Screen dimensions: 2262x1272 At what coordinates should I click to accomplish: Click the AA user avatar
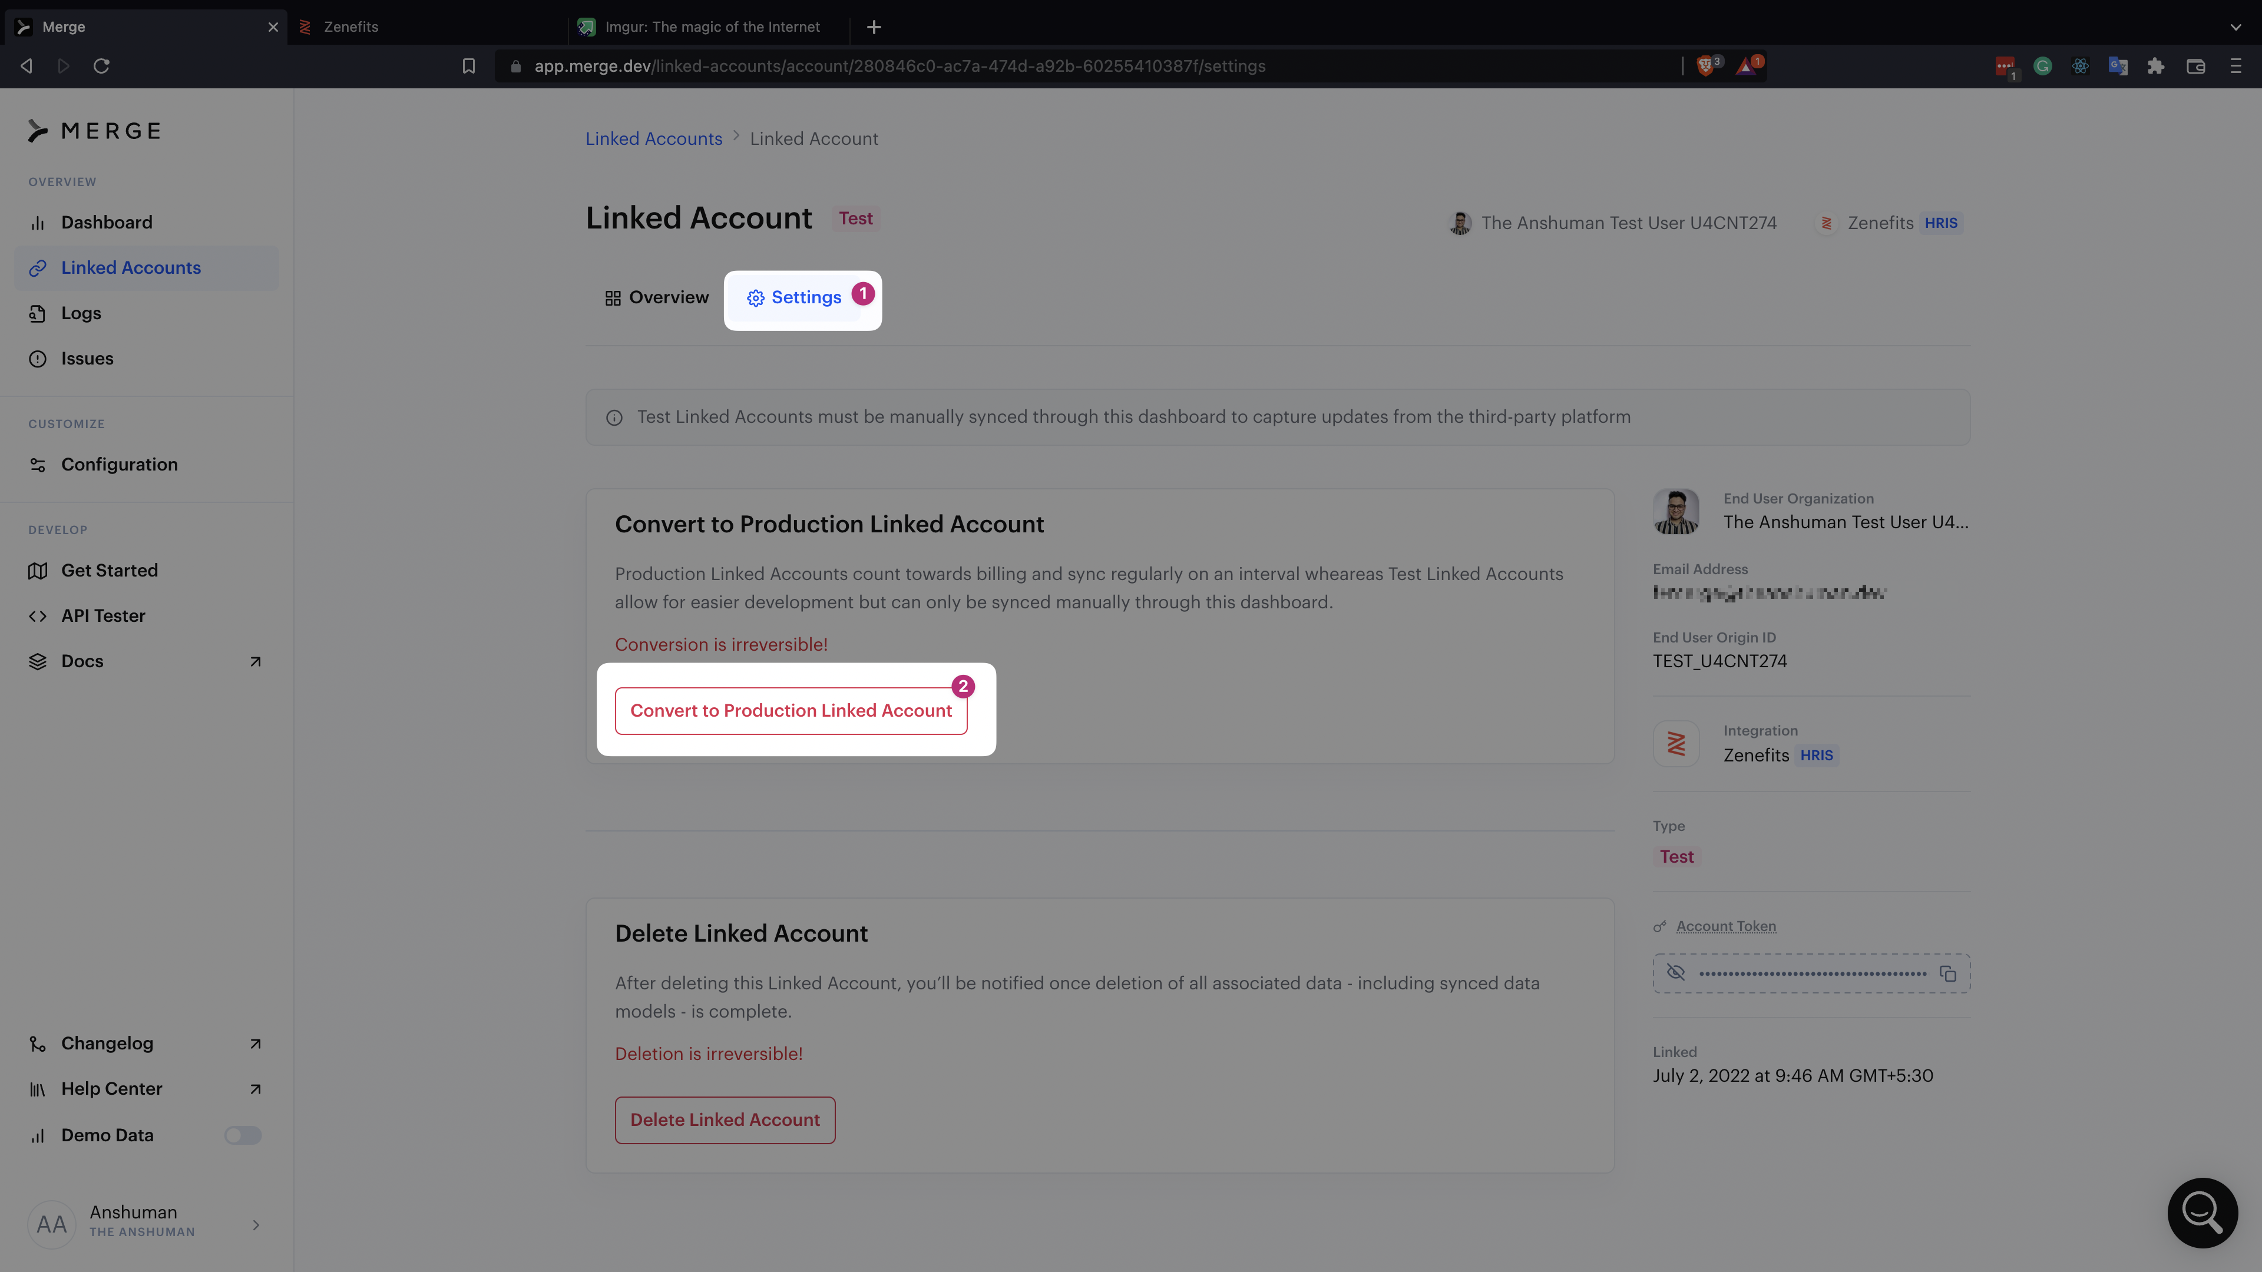coord(51,1225)
